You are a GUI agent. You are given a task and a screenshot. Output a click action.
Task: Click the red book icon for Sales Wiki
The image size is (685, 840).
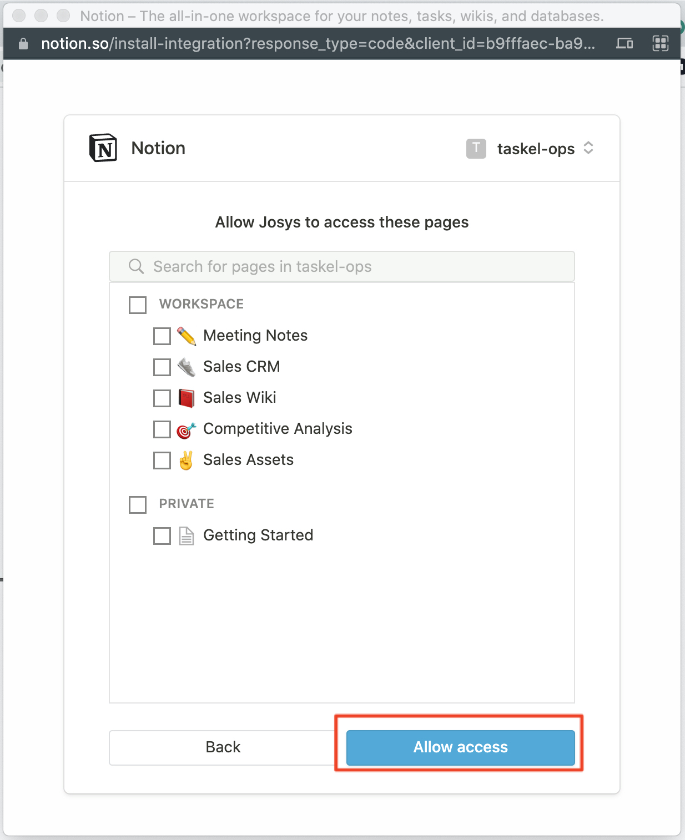[187, 398]
